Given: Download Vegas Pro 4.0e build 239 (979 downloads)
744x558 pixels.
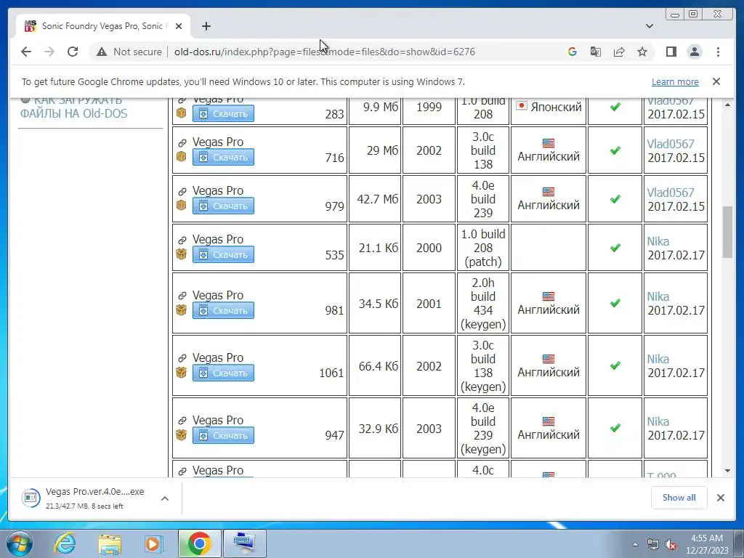Looking at the screenshot, I should pyautogui.click(x=223, y=206).
